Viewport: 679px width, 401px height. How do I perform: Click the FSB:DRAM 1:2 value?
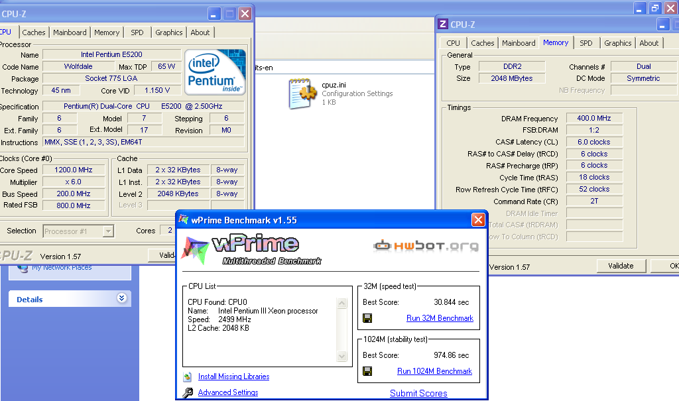[x=594, y=130]
